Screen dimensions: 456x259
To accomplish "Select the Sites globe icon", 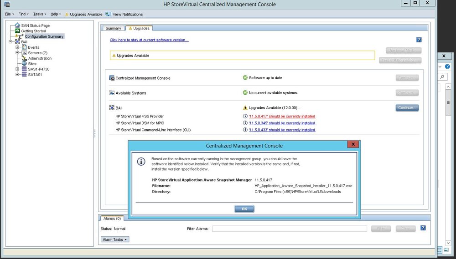I will point(25,64).
